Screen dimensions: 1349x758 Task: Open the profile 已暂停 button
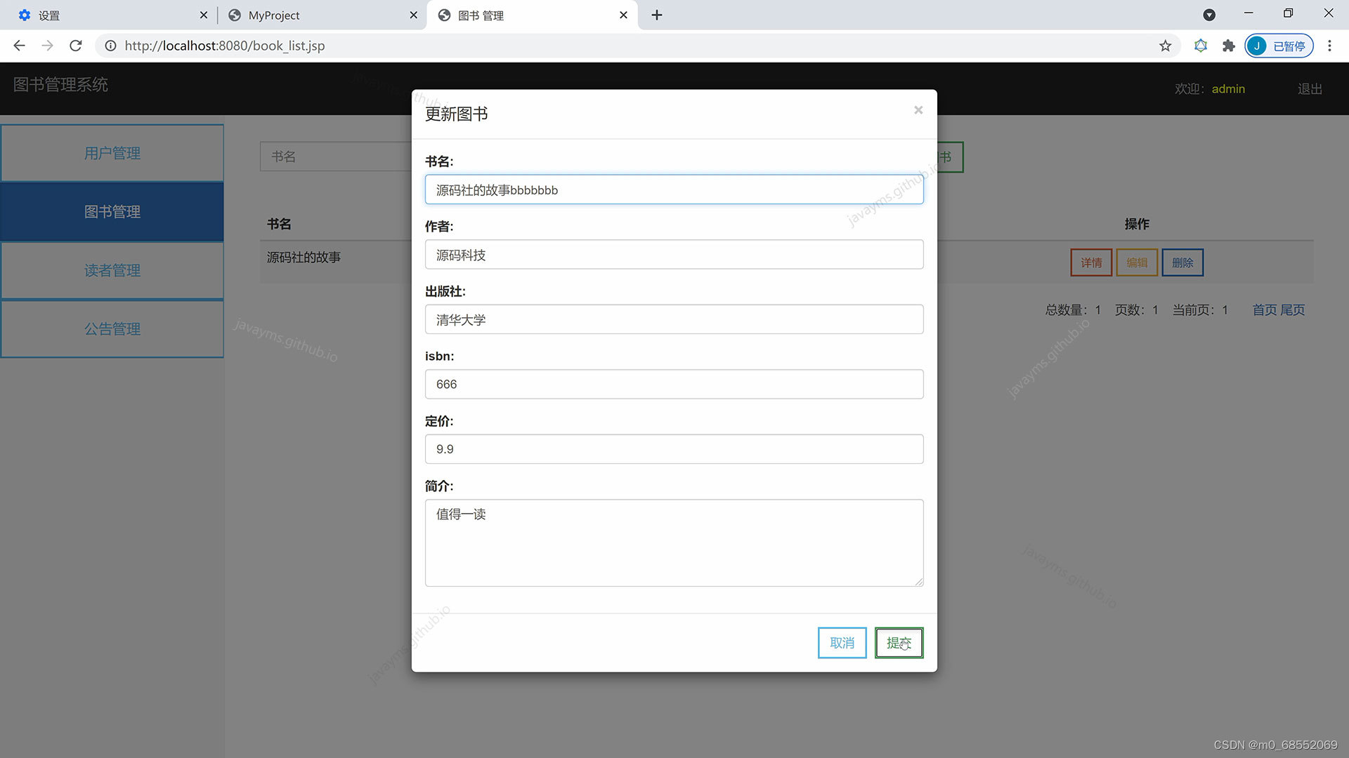click(x=1279, y=46)
